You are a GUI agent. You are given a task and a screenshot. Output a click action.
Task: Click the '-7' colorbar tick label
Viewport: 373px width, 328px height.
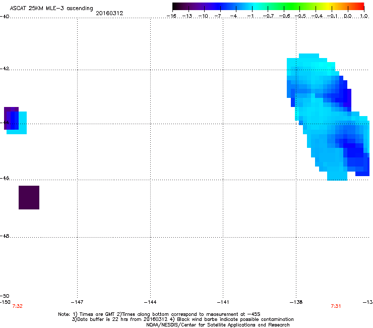pos(218,16)
